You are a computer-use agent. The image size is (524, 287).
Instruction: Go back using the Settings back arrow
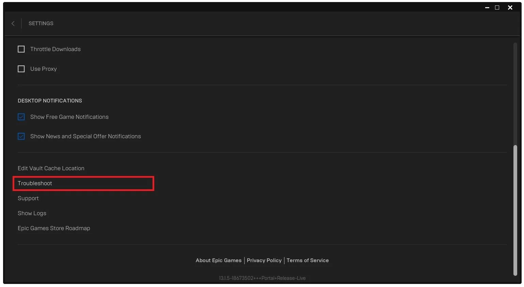(13, 23)
